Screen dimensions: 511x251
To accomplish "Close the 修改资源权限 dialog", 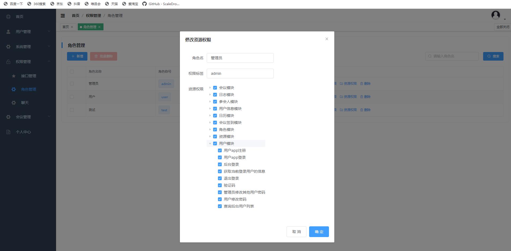I will (x=327, y=39).
